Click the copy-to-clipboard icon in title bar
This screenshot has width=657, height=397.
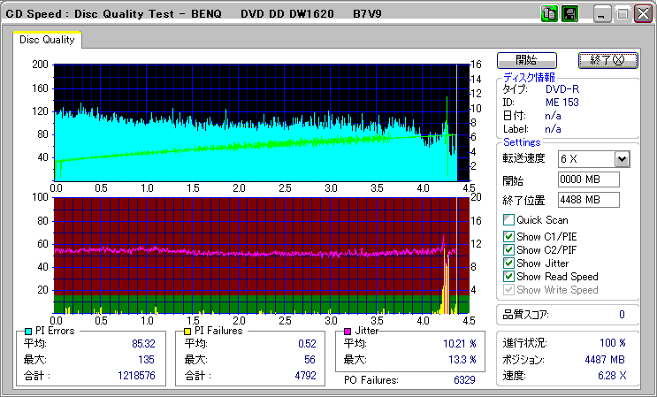click(x=549, y=14)
